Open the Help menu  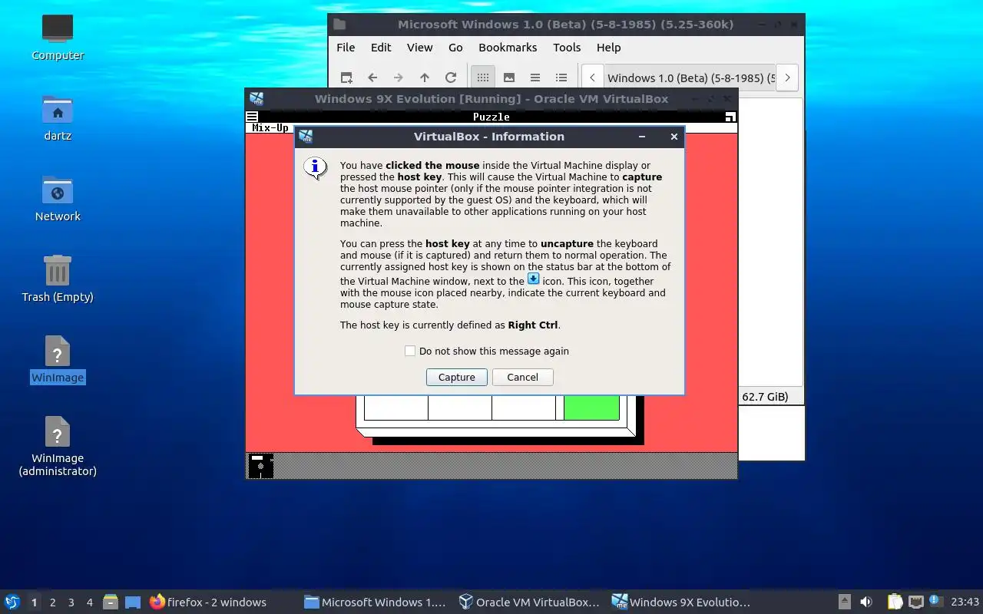pos(608,48)
